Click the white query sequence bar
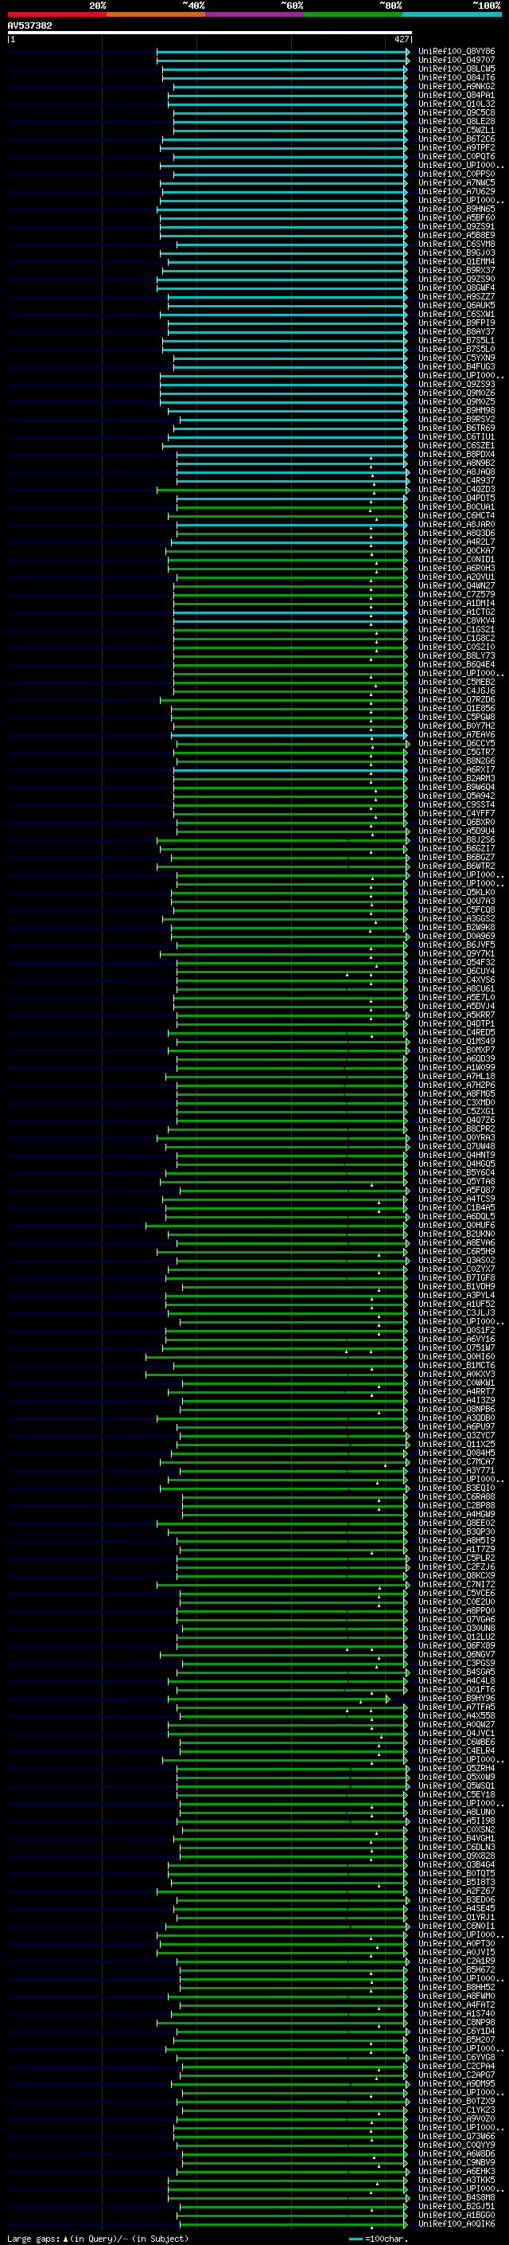 click(210, 33)
